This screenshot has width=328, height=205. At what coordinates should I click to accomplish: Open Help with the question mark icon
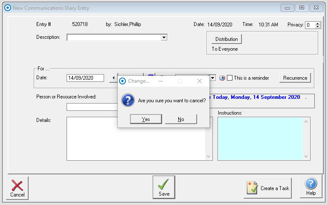(311, 184)
